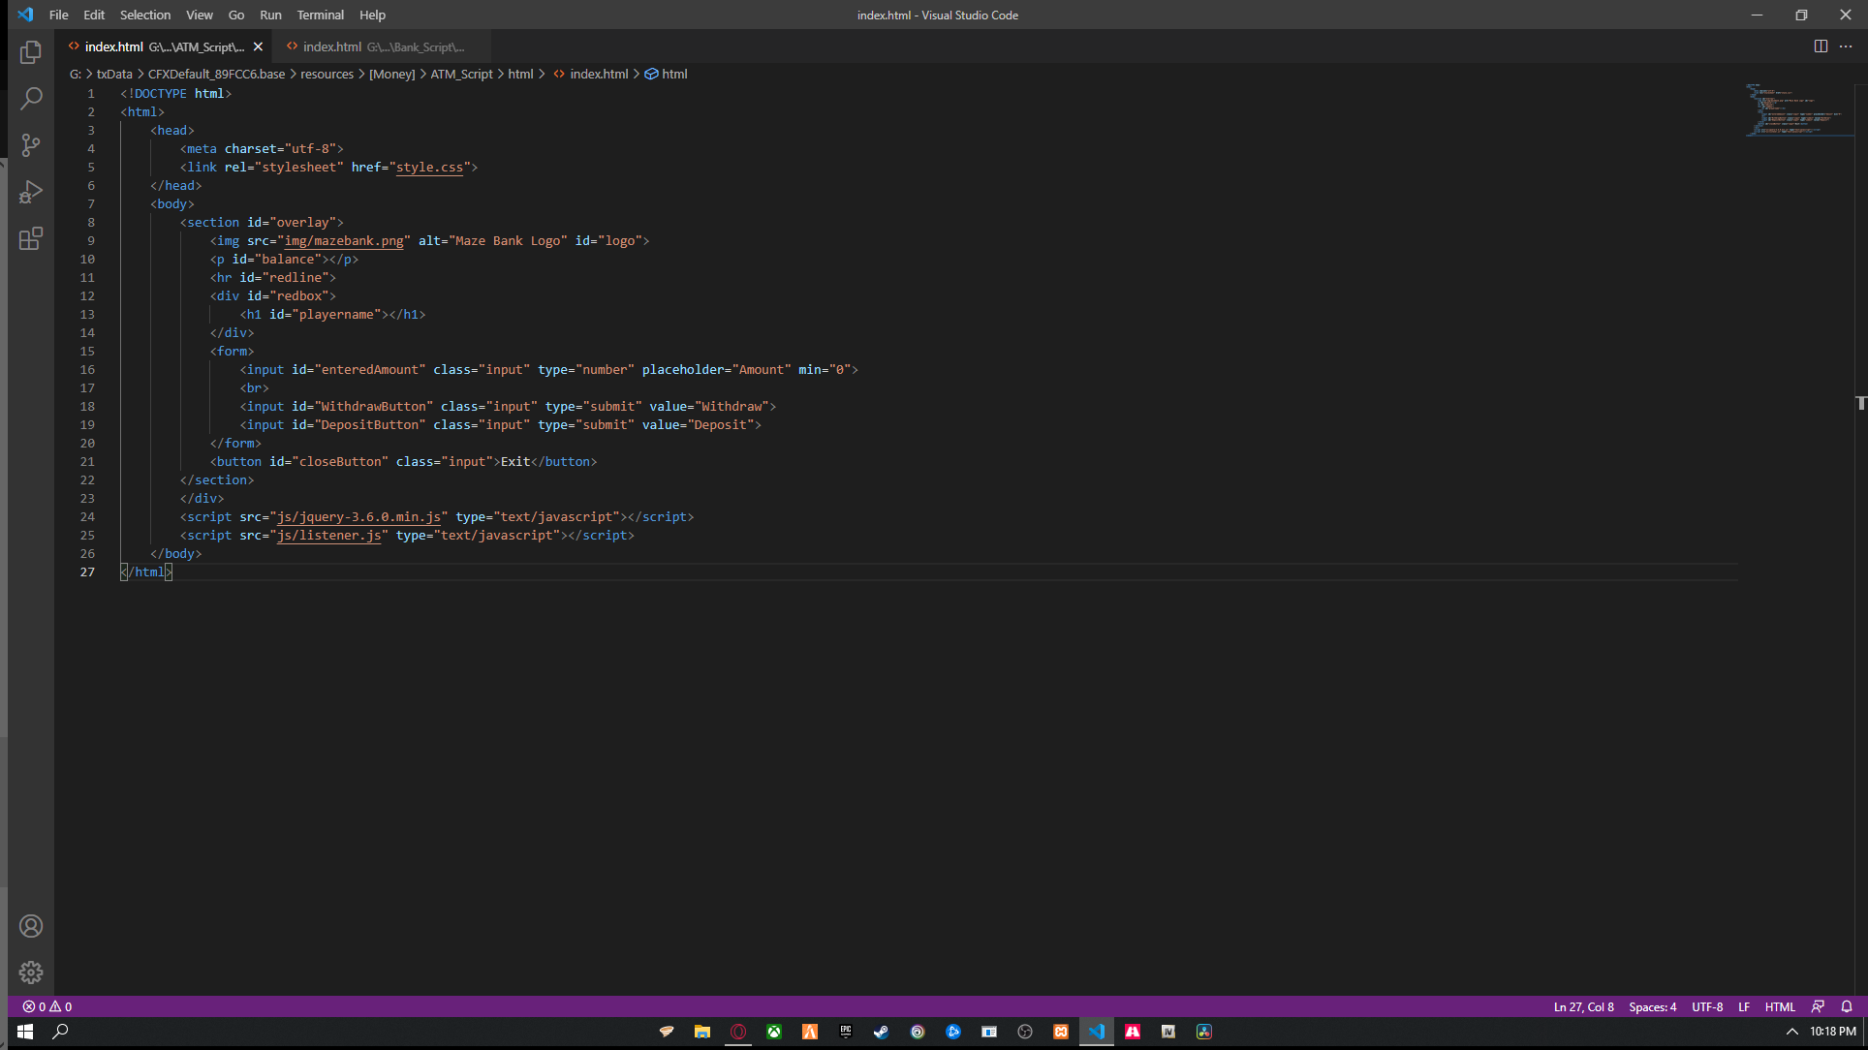The height and width of the screenshot is (1050, 1868).
Task: Click the Spaces: 4 indentation button
Action: point(1652,1006)
